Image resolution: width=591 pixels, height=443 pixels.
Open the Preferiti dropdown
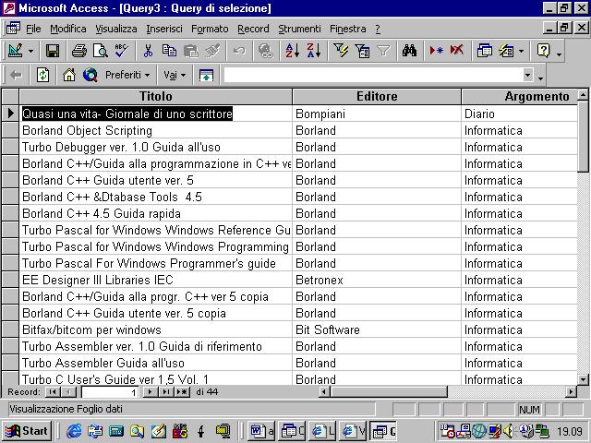(127, 75)
